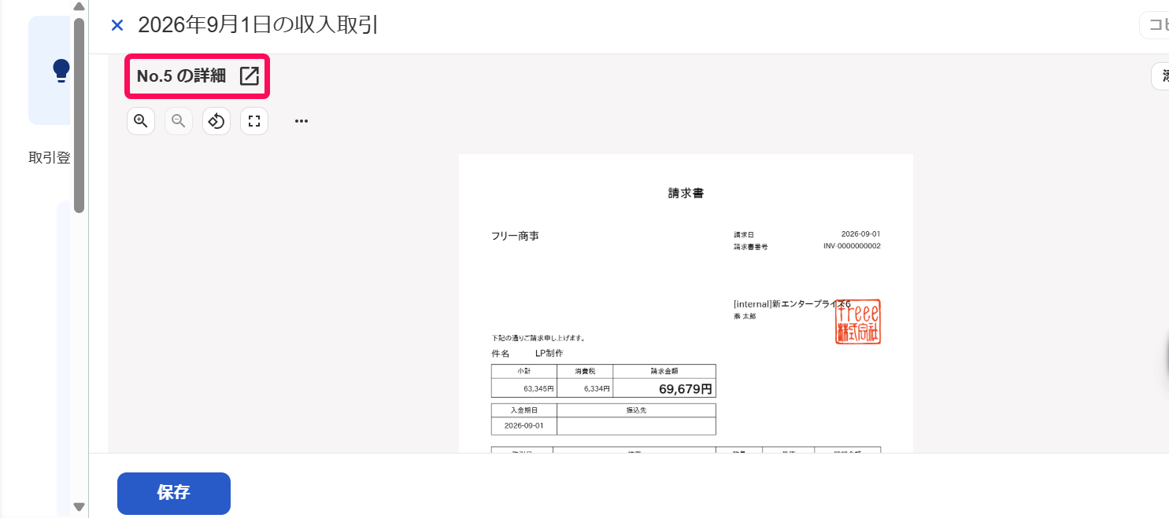Zoom in on the invoice preview
The height and width of the screenshot is (518, 1169).
point(141,121)
